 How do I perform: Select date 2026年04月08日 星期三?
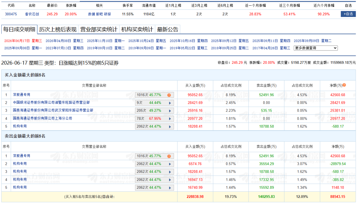coord(64,41)
